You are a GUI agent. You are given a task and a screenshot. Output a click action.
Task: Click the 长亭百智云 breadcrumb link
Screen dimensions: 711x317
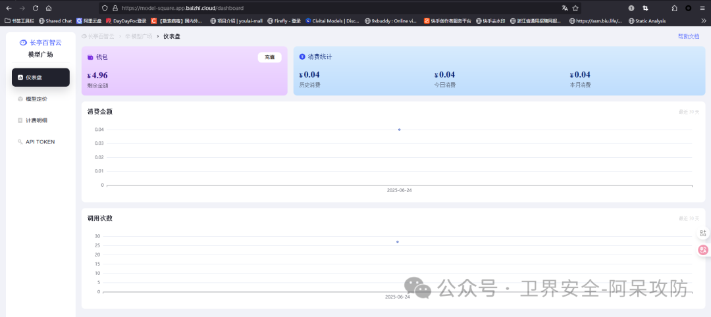[x=98, y=36]
